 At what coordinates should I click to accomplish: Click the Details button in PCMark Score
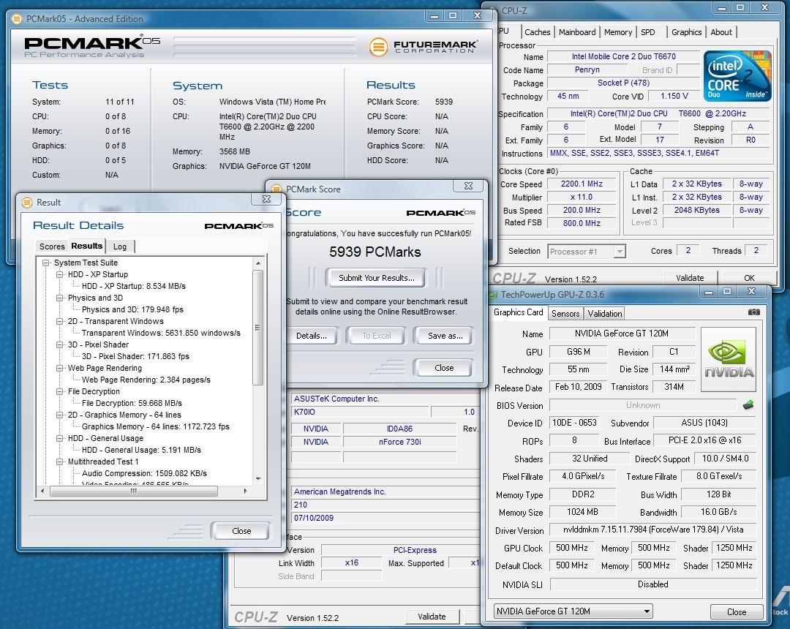click(x=312, y=336)
